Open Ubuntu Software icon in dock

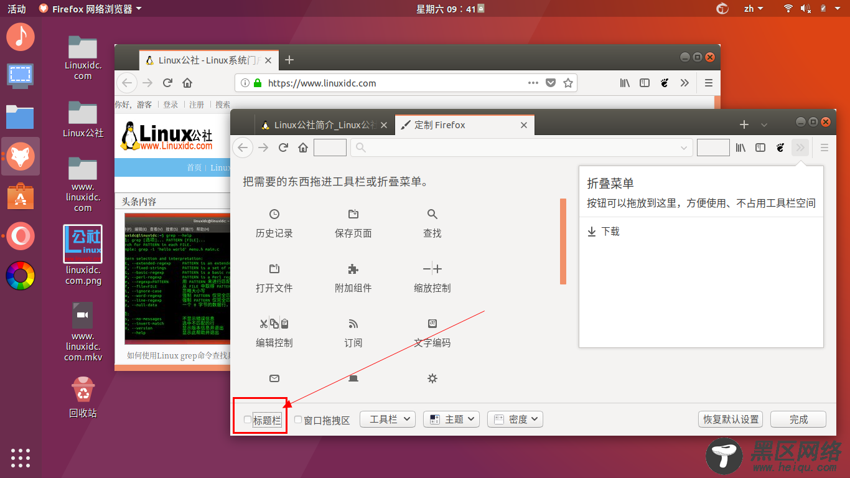[21, 196]
